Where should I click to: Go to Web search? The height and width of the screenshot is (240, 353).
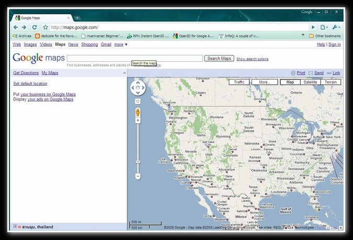tap(17, 44)
